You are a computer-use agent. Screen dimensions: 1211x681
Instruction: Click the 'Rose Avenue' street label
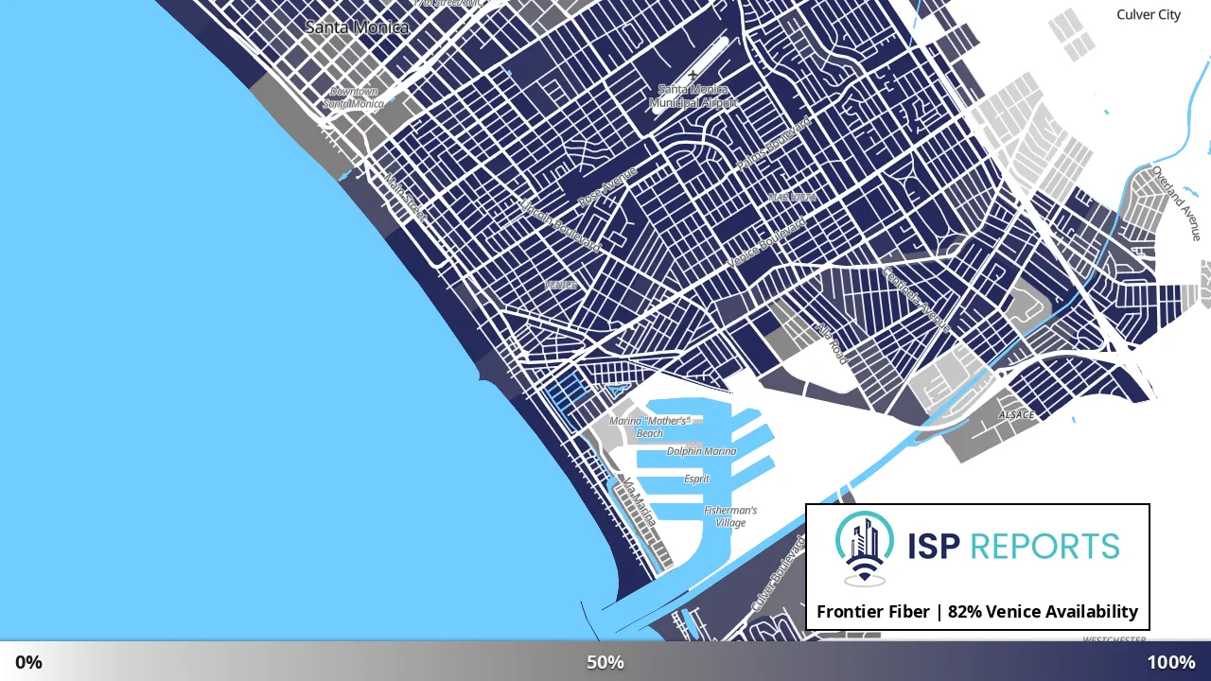point(607,186)
